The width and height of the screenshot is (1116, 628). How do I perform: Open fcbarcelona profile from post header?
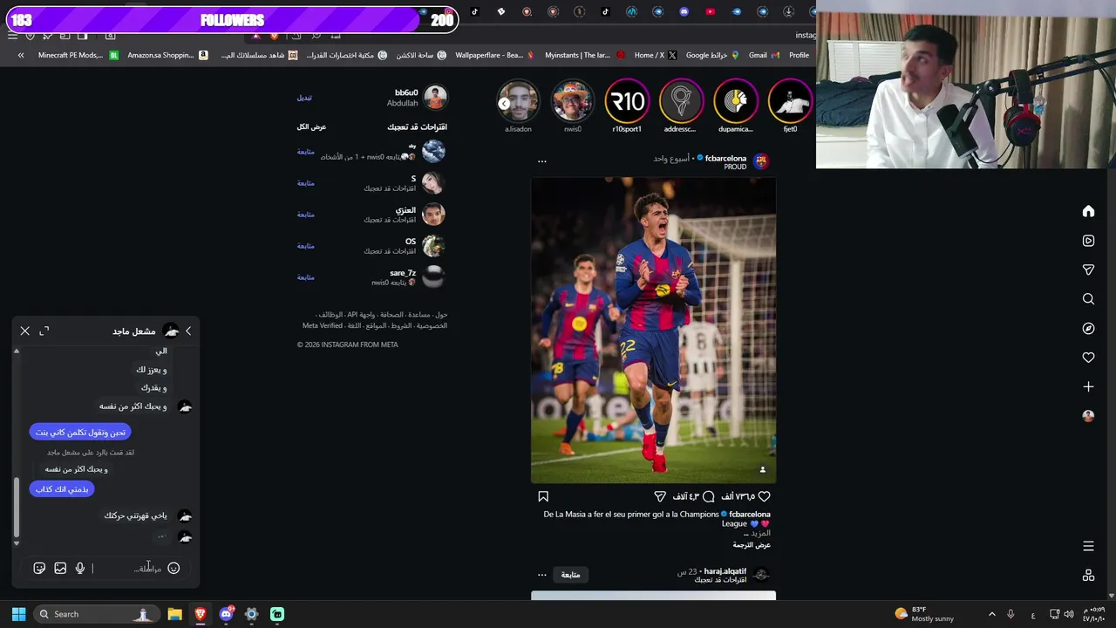[725, 158]
